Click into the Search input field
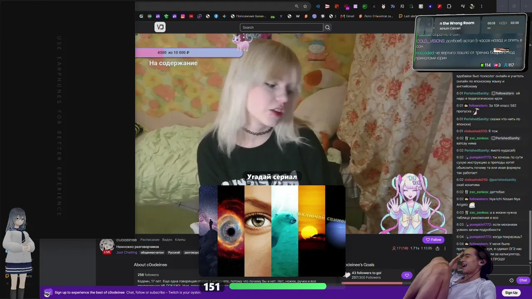 click(x=281, y=27)
